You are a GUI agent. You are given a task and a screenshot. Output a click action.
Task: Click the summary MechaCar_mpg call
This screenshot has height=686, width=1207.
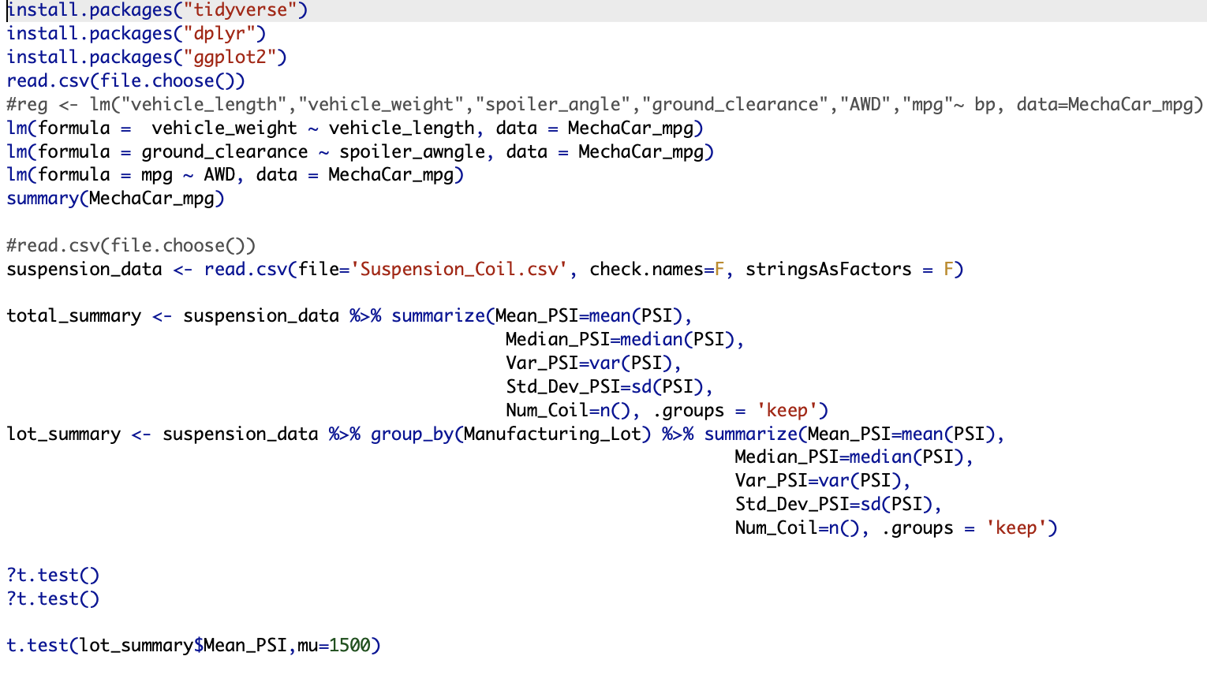(114, 198)
